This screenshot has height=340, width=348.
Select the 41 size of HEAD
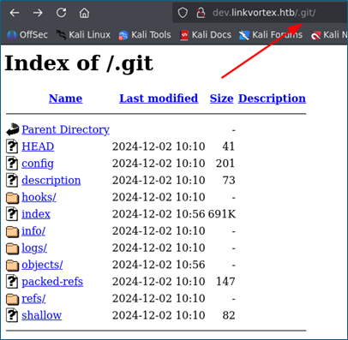[229, 146]
